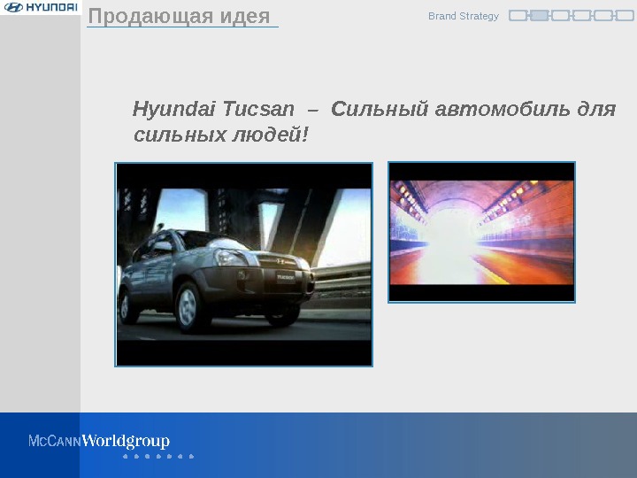Select the highlighted second progress step box
Screen dimensions: 637x478
pyautogui.click(x=539, y=16)
